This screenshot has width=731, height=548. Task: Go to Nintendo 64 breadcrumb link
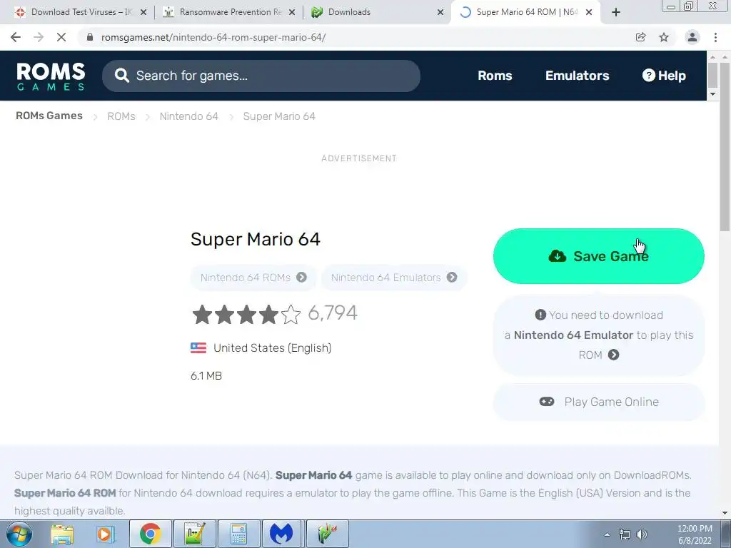188,116
